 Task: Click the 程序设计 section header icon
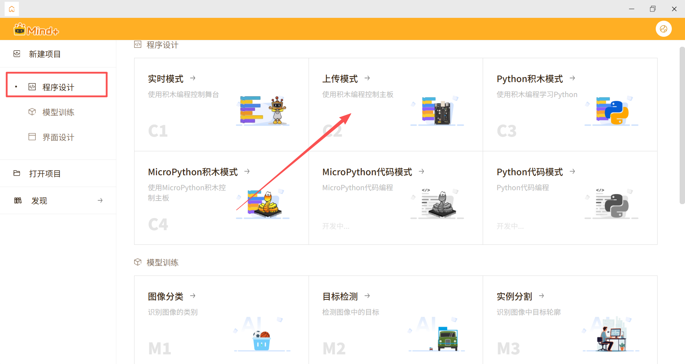(x=138, y=44)
